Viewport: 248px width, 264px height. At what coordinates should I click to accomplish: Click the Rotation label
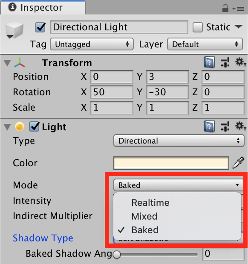[32, 92]
